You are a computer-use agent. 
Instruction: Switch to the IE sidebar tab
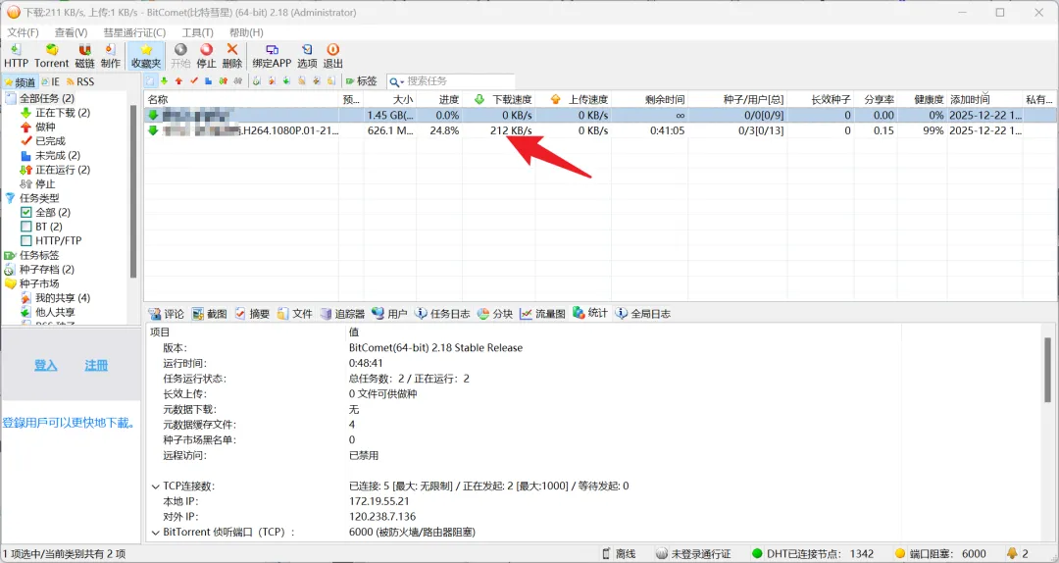click(x=50, y=81)
